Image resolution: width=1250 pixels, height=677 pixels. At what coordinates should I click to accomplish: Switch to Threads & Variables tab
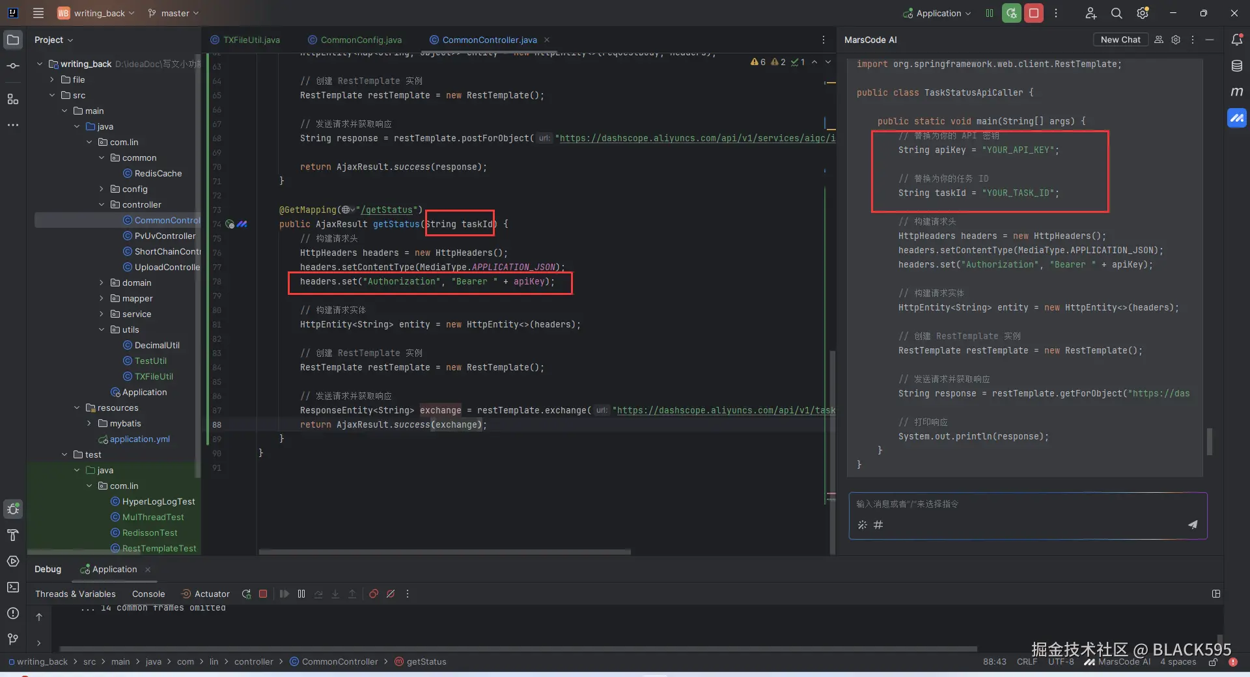(76, 594)
